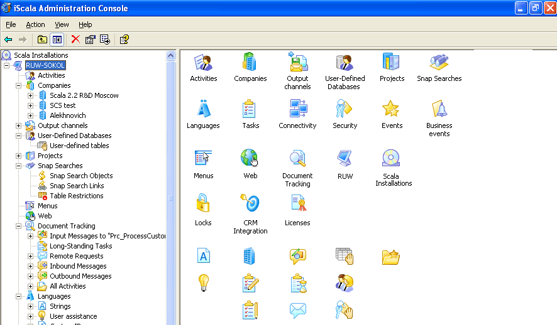Viewport: 557px width, 325px height.
Task: Select Table Restrictions in tree
Action: 76,196
